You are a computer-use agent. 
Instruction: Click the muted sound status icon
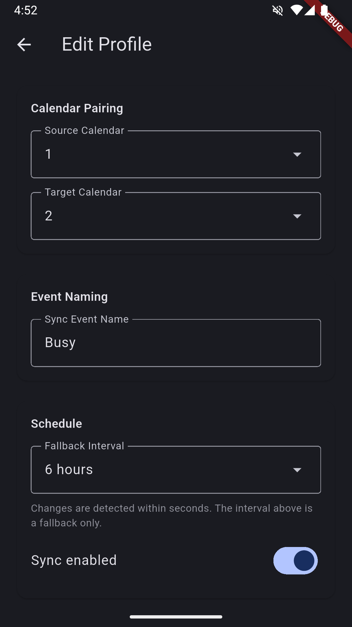tap(278, 10)
